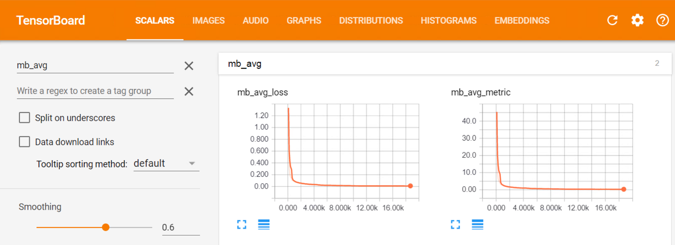This screenshot has height=245, width=675.
Task: Switch to the SCALARS tab
Action: pos(155,21)
